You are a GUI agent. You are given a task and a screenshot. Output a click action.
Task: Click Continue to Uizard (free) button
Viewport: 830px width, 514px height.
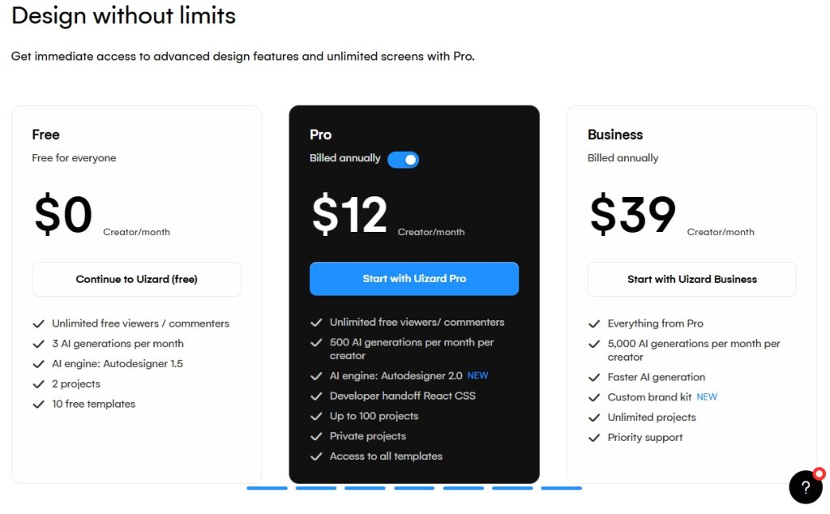coord(136,279)
